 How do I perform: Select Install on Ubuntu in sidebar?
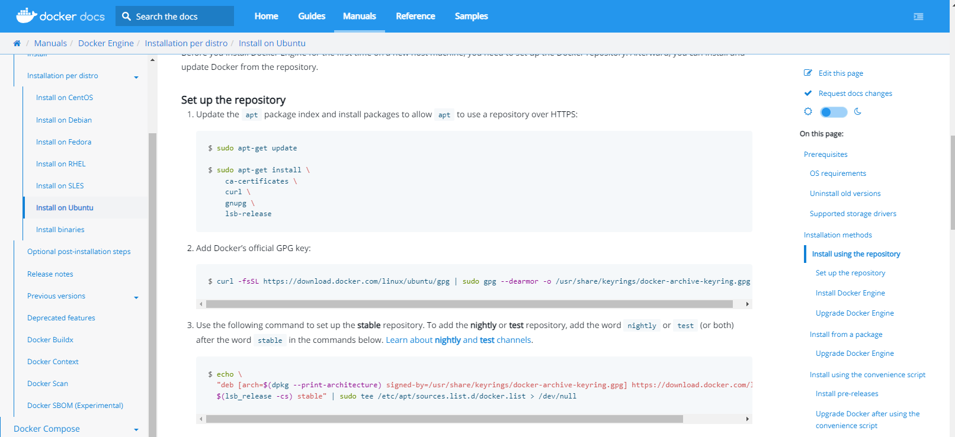click(x=65, y=208)
